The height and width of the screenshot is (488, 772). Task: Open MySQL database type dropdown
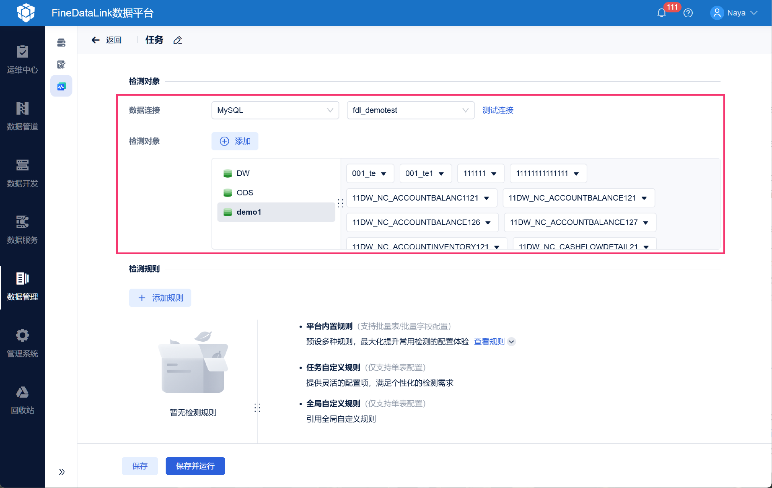pos(275,110)
